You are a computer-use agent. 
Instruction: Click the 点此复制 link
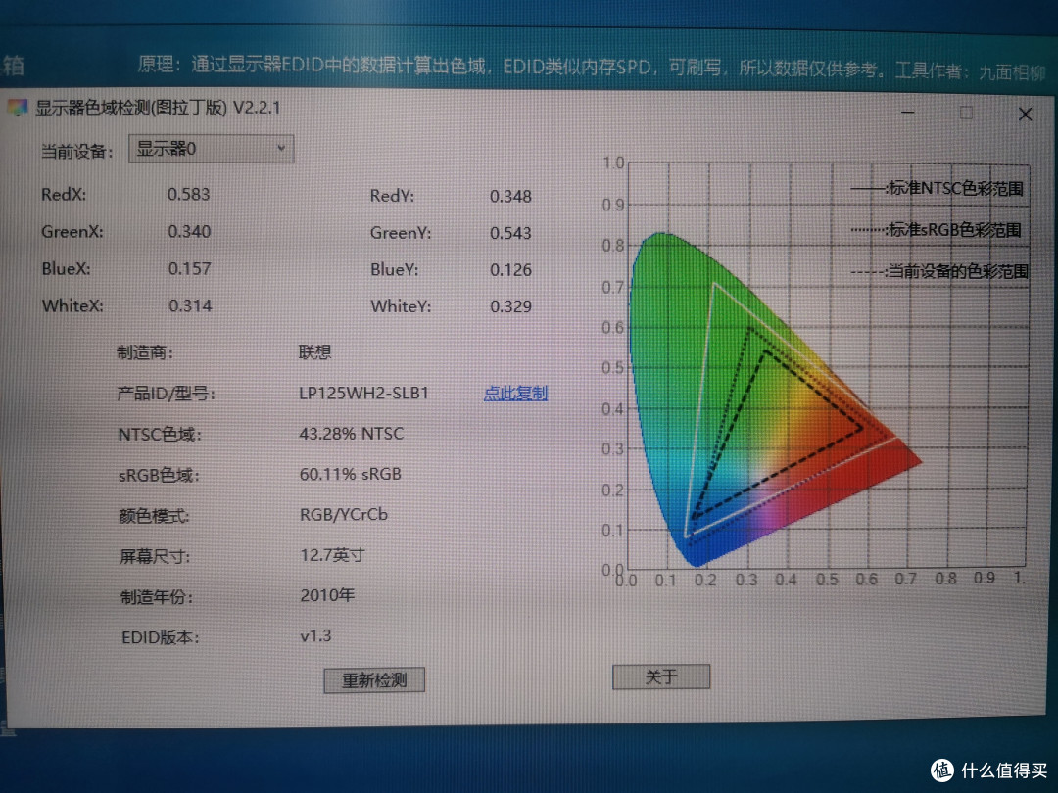[x=515, y=394]
